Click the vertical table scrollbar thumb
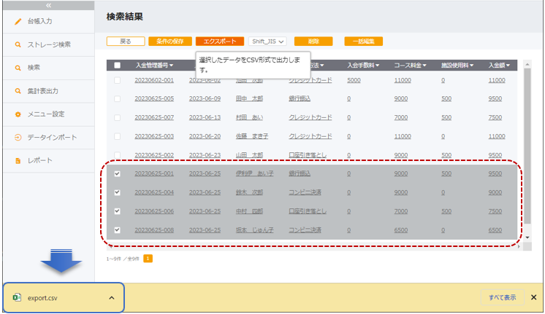Image resolution: width=545 pixels, height=314 pixels. coord(527,146)
